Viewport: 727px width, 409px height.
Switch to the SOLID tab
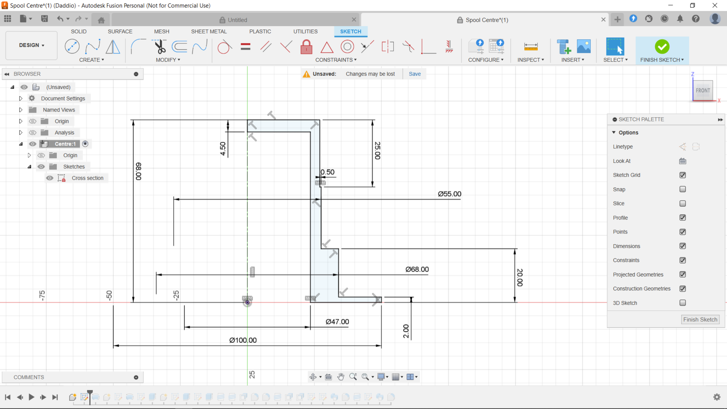click(79, 31)
